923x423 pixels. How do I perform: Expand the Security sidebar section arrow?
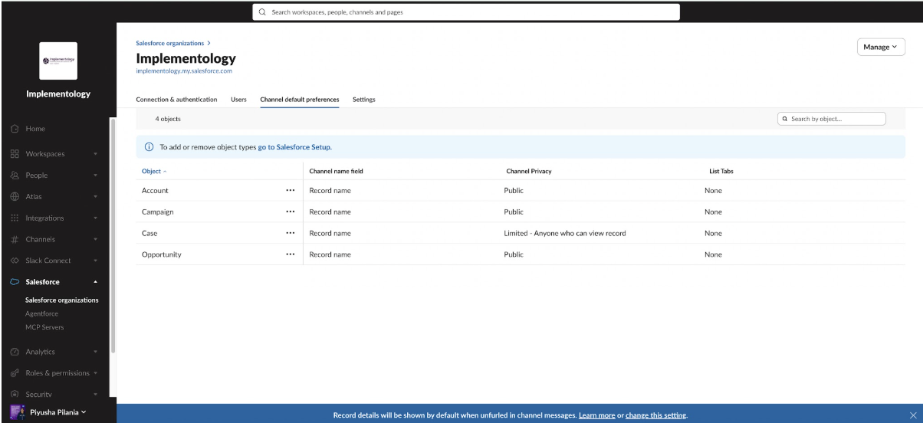96,395
